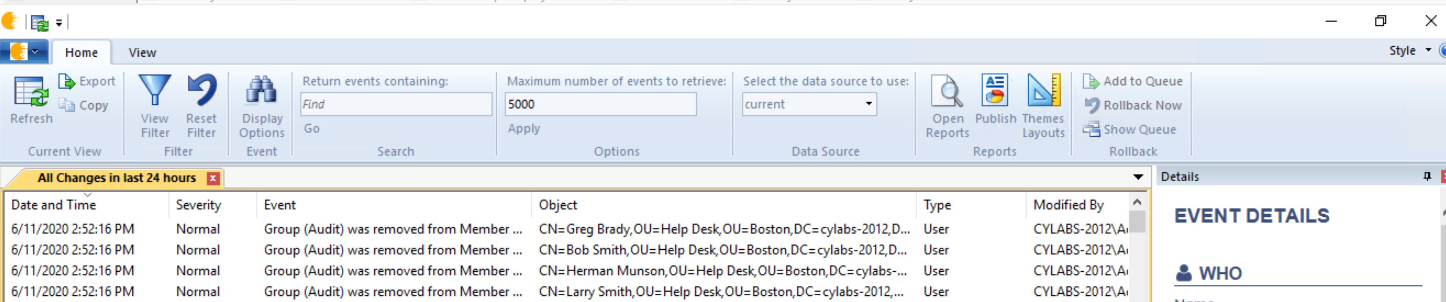Image resolution: width=1446 pixels, height=302 pixels.
Task: Click the event list vertical scrollbar thumb
Action: point(1137,221)
